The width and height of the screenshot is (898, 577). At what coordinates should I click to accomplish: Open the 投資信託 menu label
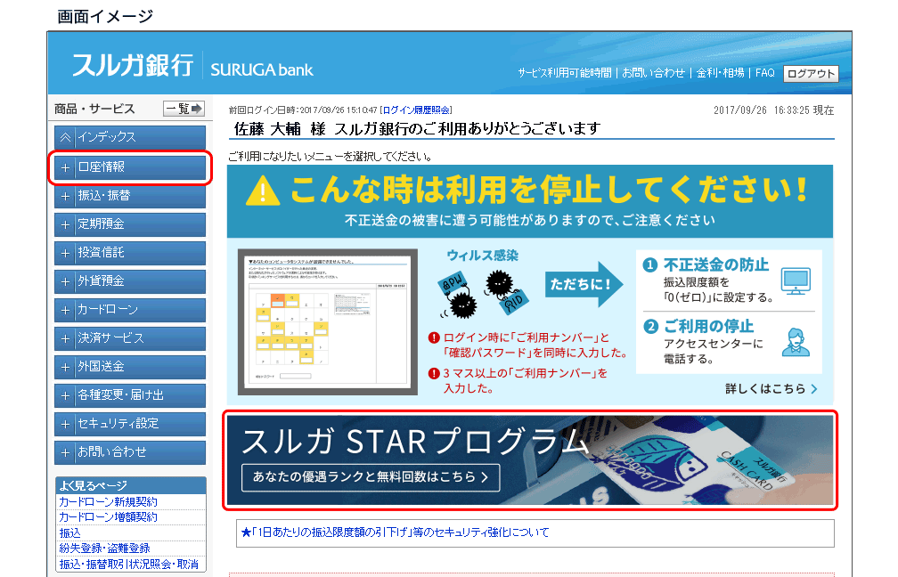pos(102,253)
